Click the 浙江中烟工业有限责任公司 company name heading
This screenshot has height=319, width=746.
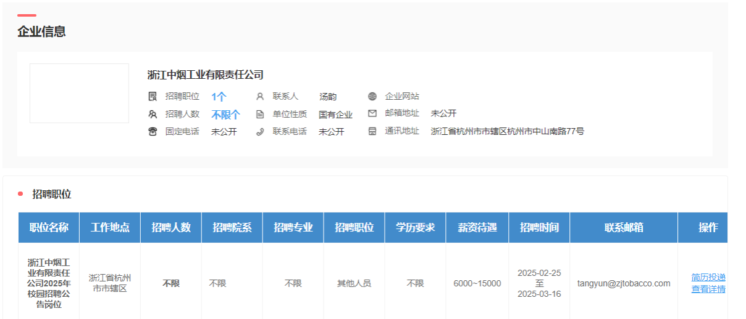click(206, 75)
